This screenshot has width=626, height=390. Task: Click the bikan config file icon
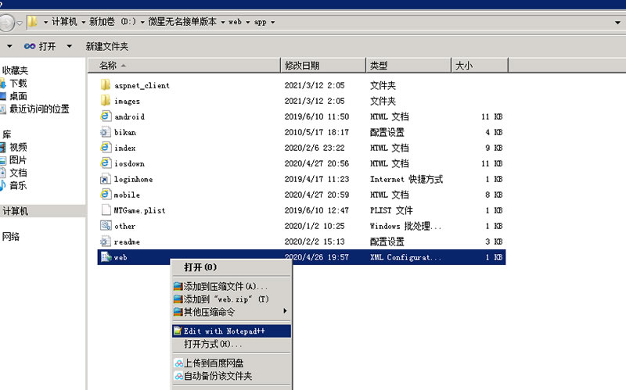[106, 132]
